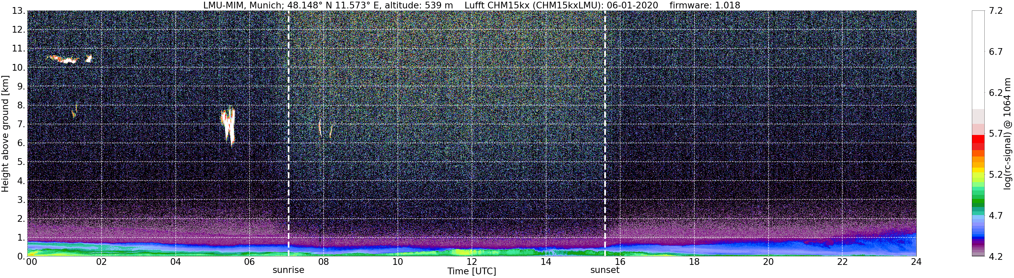This screenshot has height=278, width=1014.
Task: Click the time axis tick '14'
Action: pyautogui.click(x=546, y=262)
